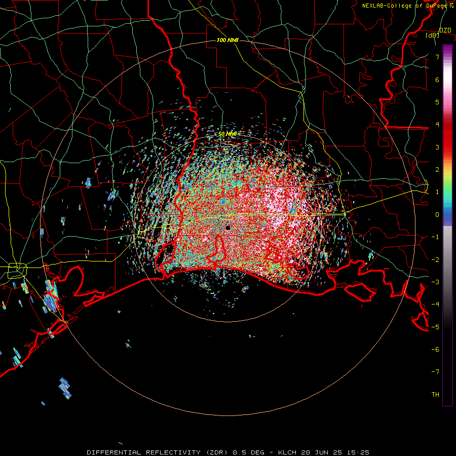Click the positive 1 scale value
The height and width of the screenshot is (456, 456).
point(437,192)
